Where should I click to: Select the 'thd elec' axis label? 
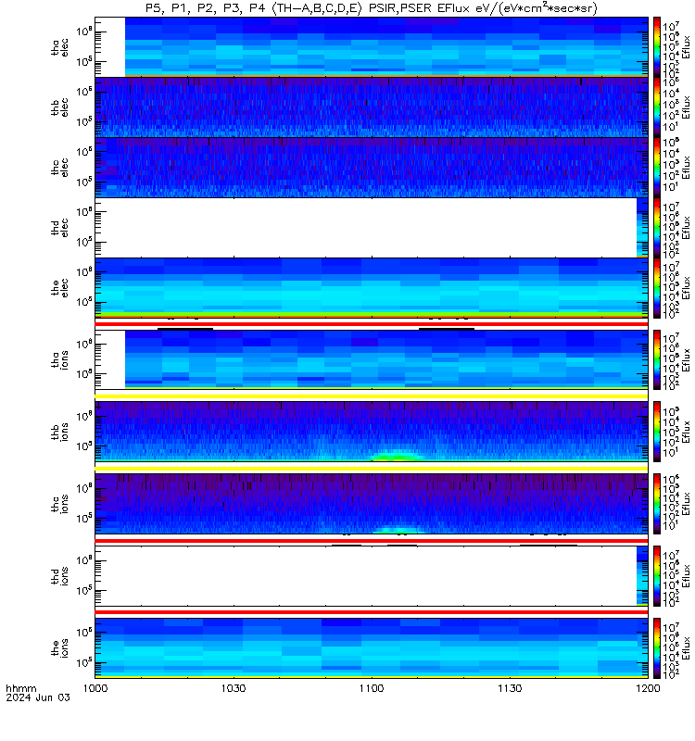click(x=59, y=227)
